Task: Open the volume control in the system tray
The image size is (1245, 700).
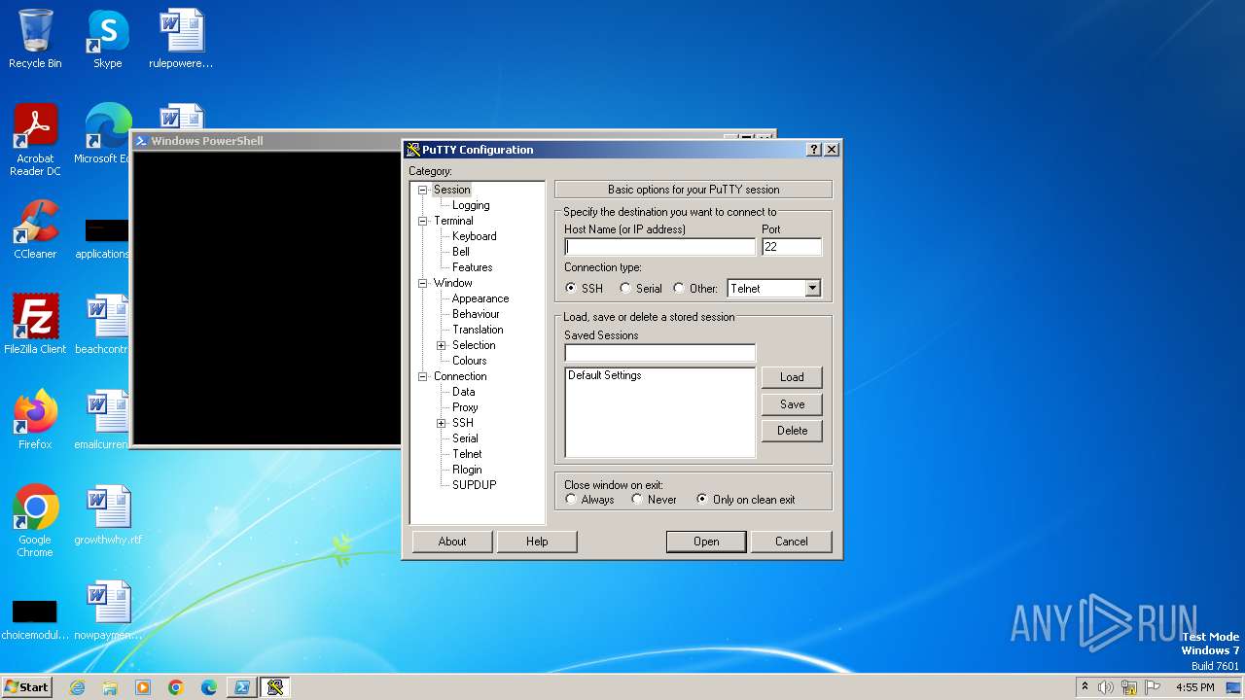Action: pyautogui.click(x=1106, y=687)
